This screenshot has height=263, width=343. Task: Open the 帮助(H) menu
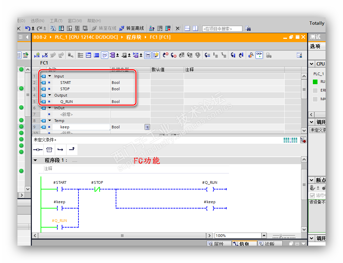[x=94, y=21]
